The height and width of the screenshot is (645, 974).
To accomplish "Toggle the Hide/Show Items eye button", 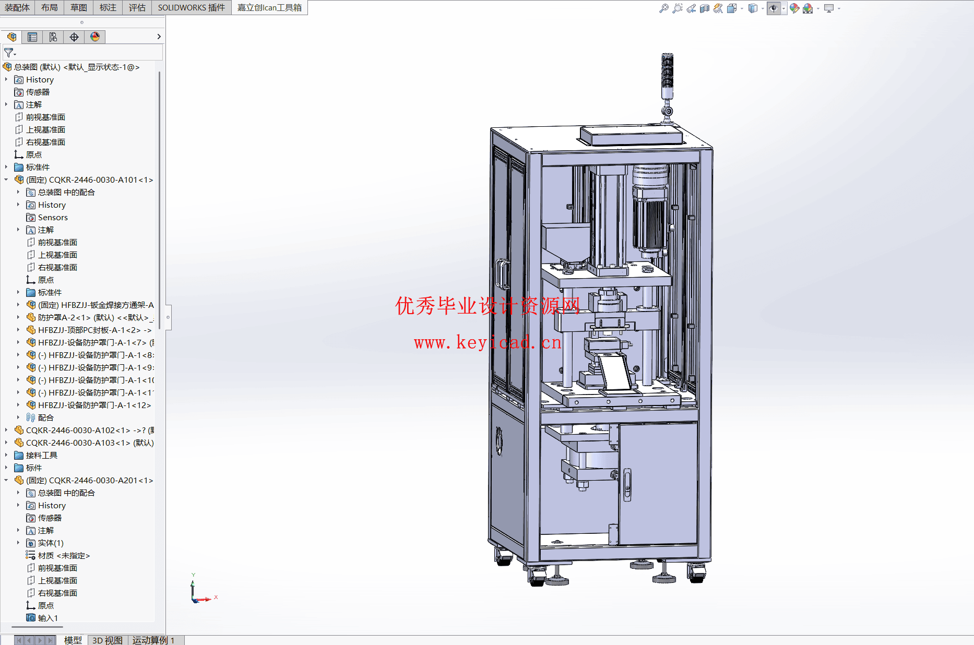I will (x=774, y=8).
